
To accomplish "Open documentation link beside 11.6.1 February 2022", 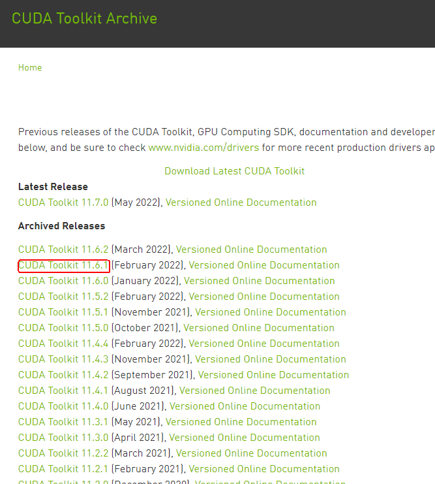I will pyautogui.click(x=264, y=265).
